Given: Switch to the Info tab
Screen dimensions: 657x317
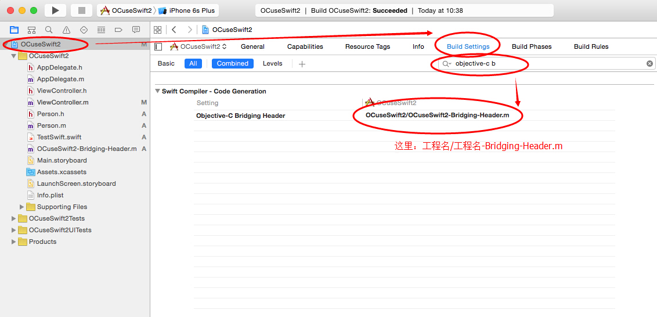Looking at the screenshot, I should [x=418, y=46].
